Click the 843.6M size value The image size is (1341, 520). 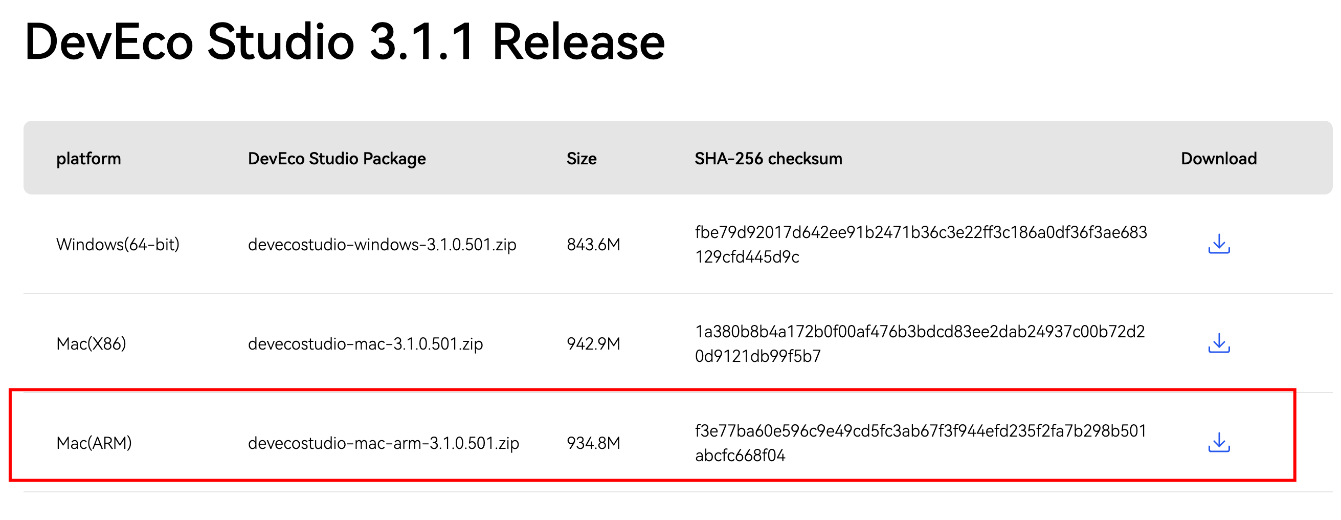[x=593, y=244]
